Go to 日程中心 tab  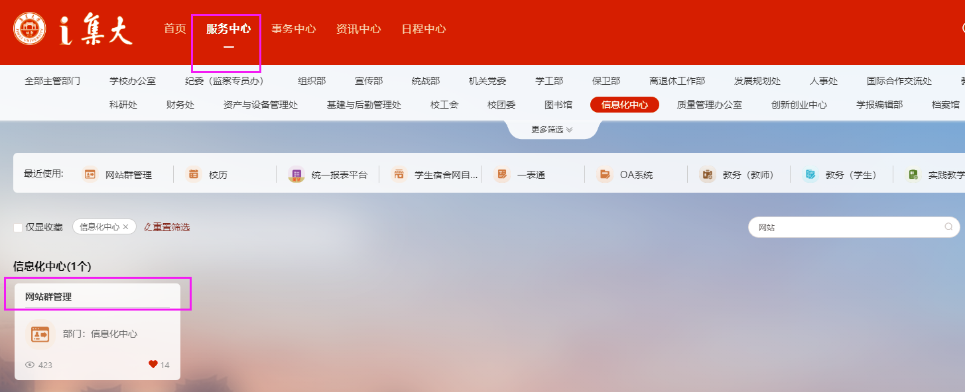423,29
